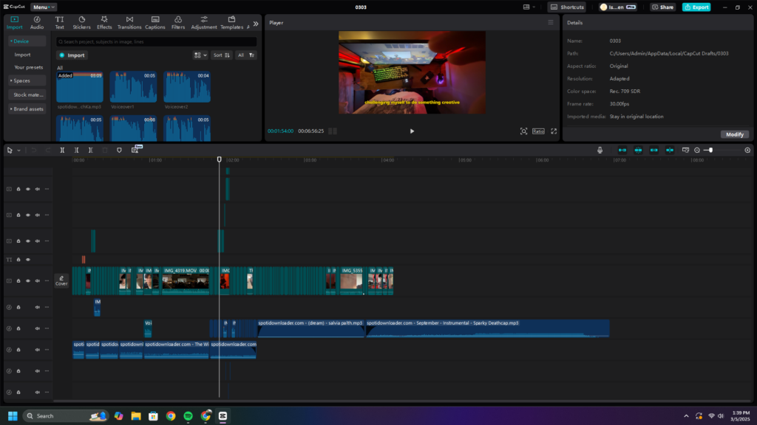Click the Ratio button in player
The height and width of the screenshot is (425, 757).
tap(538, 131)
